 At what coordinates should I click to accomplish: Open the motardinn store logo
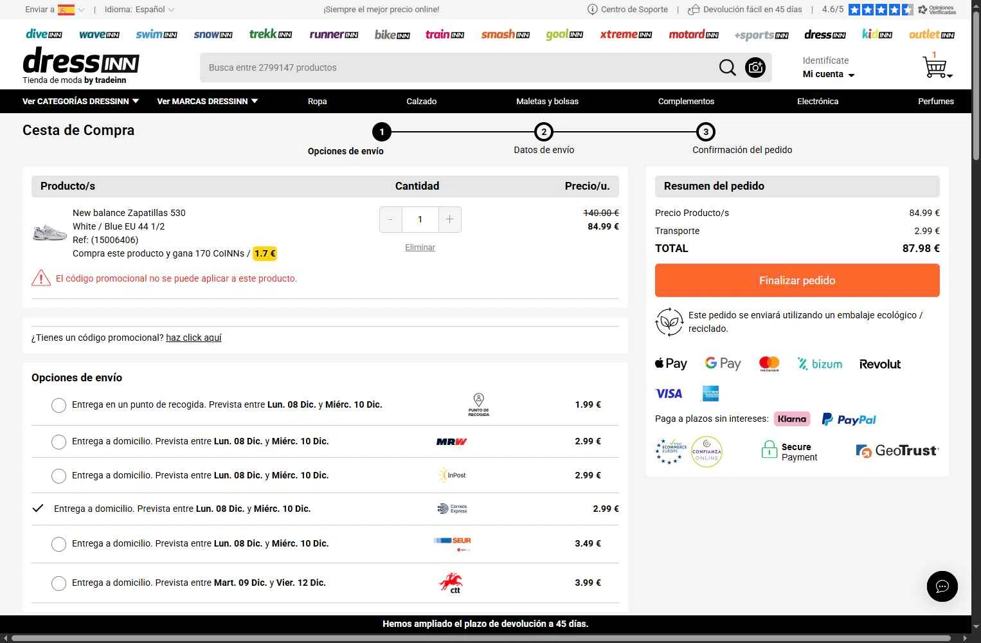click(x=694, y=34)
